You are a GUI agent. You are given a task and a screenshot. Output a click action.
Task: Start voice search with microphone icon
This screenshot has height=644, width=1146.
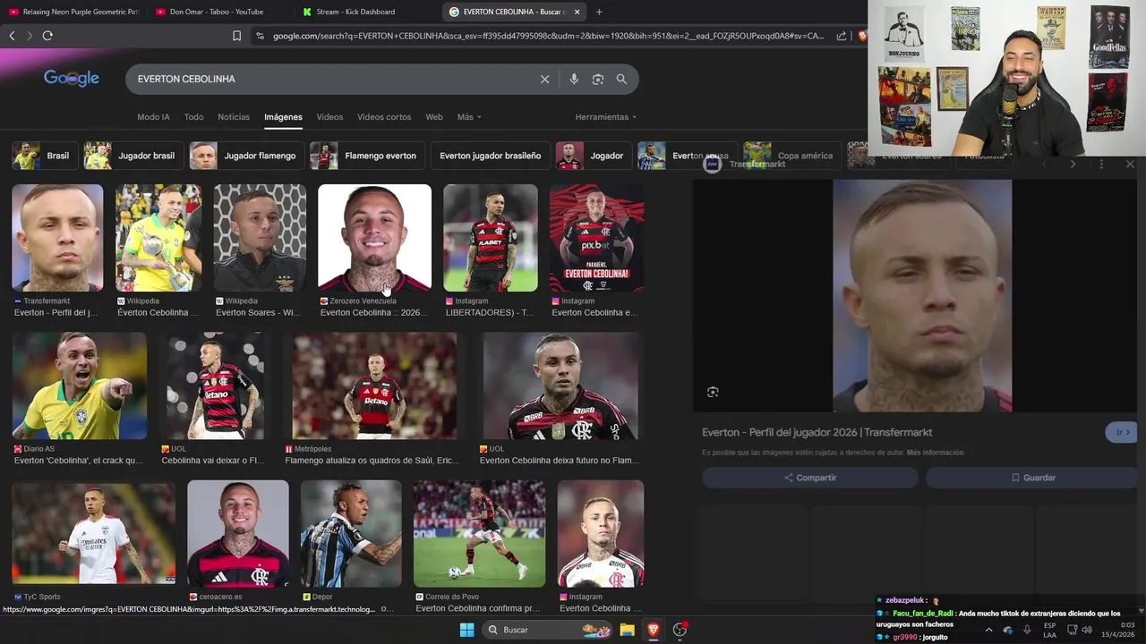click(574, 79)
